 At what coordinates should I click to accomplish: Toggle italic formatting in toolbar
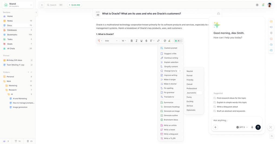click(136, 41)
